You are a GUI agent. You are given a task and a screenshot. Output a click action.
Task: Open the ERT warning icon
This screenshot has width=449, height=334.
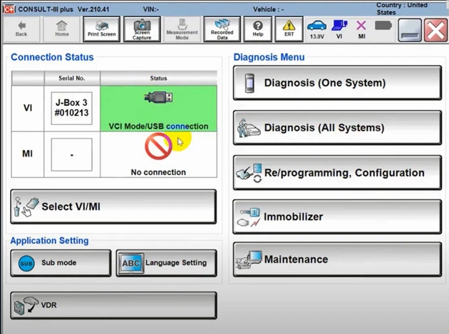pos(289,29)
